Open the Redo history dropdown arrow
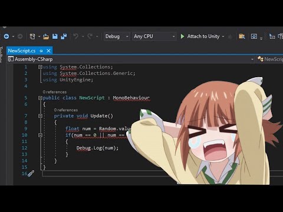 (97, 37)
